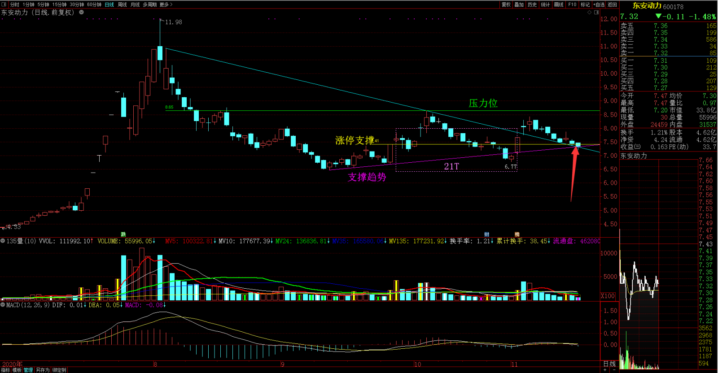Open F10 company info
This screenshot has width=718, height=373.
572,4
